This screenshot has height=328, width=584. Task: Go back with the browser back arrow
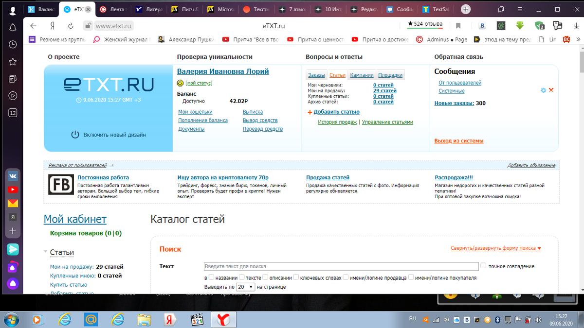33,26
